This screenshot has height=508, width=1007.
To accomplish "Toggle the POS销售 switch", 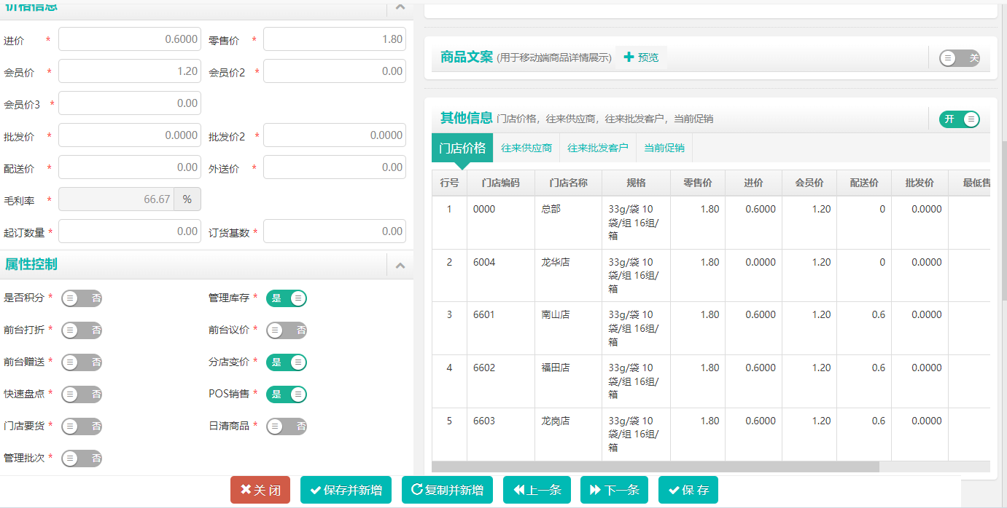I will pos(287,394).
